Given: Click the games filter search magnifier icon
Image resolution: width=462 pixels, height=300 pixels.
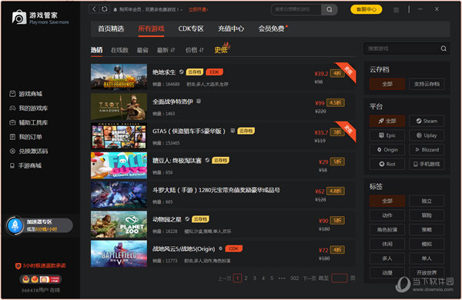Looking at the screenshot, I should (x=444, y=48).
